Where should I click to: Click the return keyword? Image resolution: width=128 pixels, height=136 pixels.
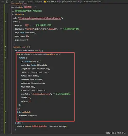(x=22, y=58)
